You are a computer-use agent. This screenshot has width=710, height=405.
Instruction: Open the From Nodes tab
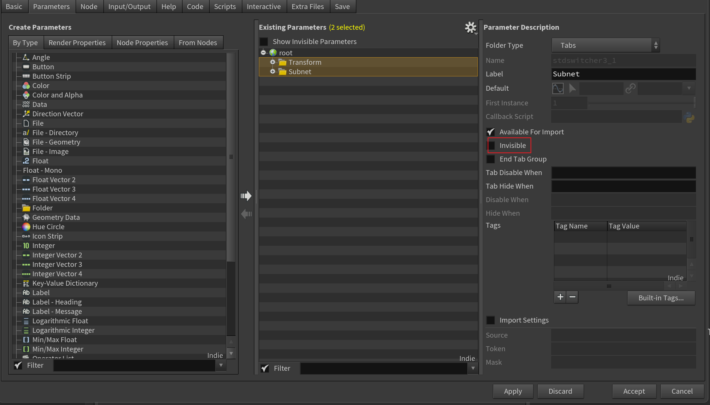coord(198,43)
